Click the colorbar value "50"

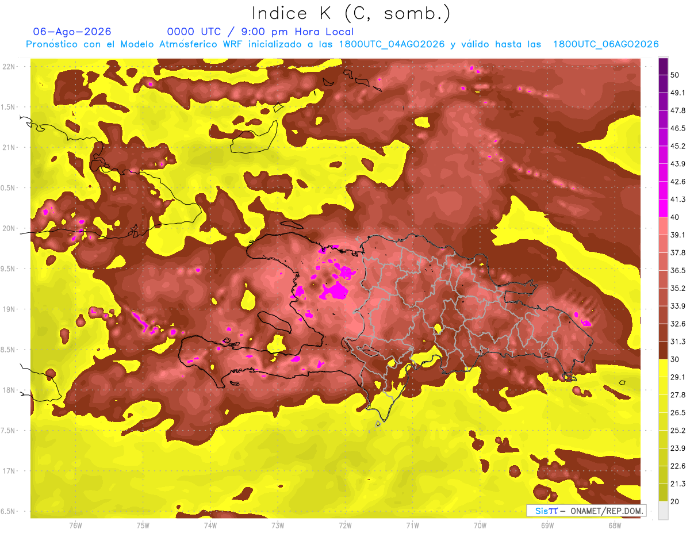[675, 75]
